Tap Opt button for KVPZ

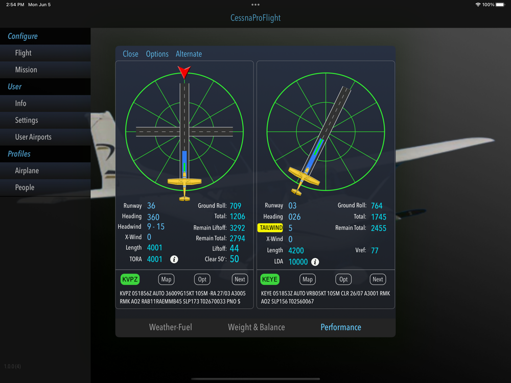point(202,279)
